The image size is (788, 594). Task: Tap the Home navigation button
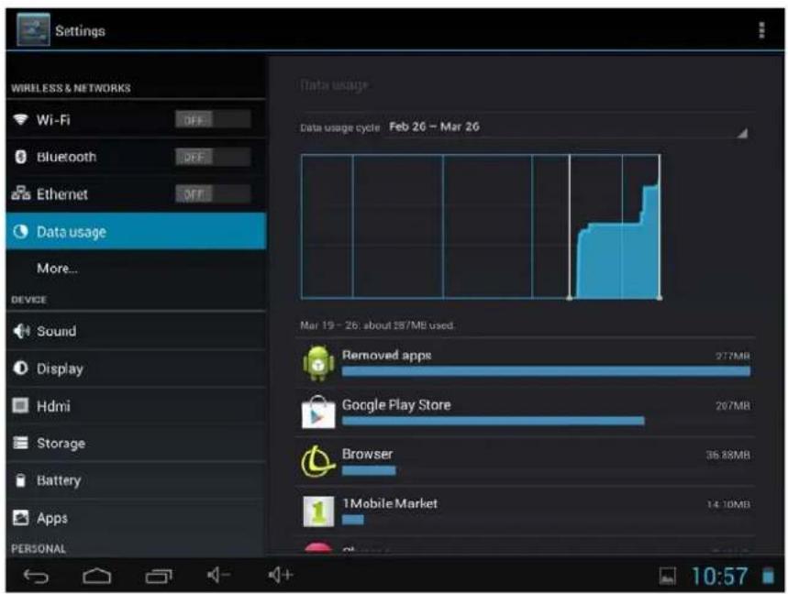click(x=97, y=576)
